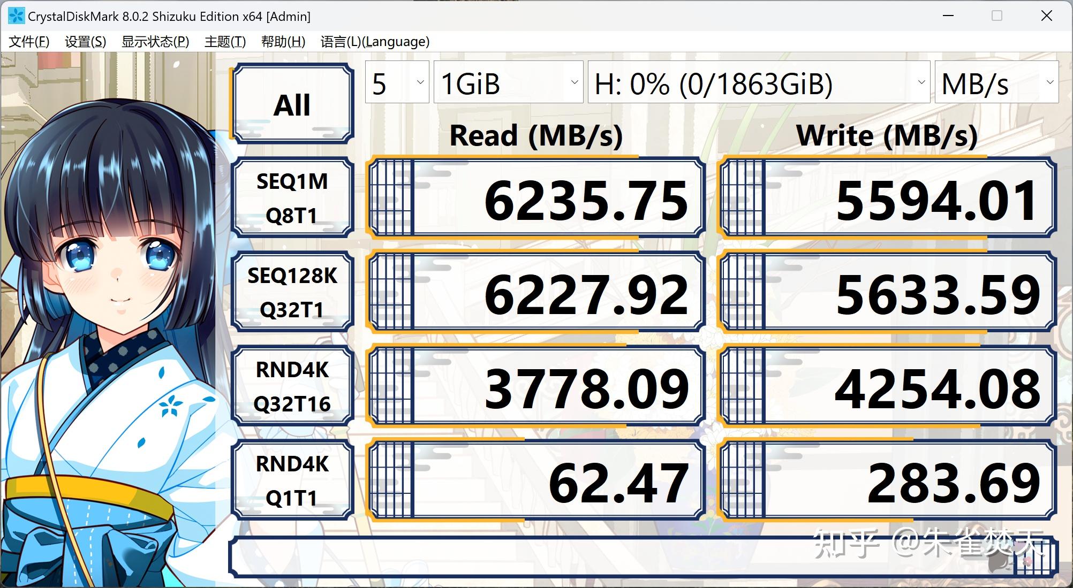This screenshot has width=1073, height=588.
Task: Open the test size dropdown showing 1GiB
Action: (508, 82)
